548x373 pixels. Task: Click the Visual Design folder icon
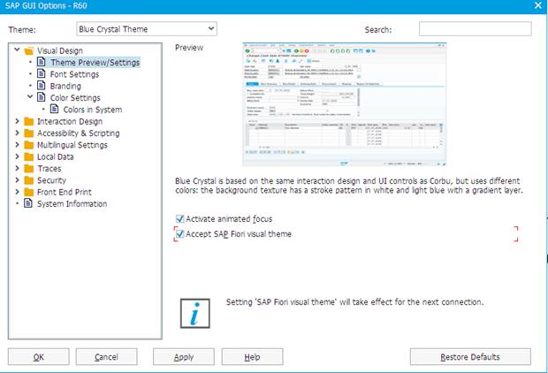(x=28, y=51)
